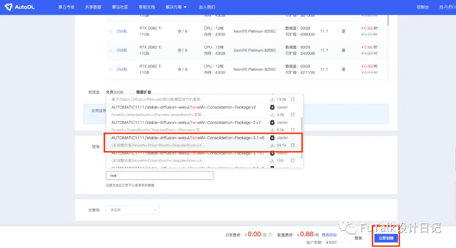Screen dimensions: 456x248
Task: Click xiaolxl avatar in the Package-2:v7 row
Action: coord(272,123)
